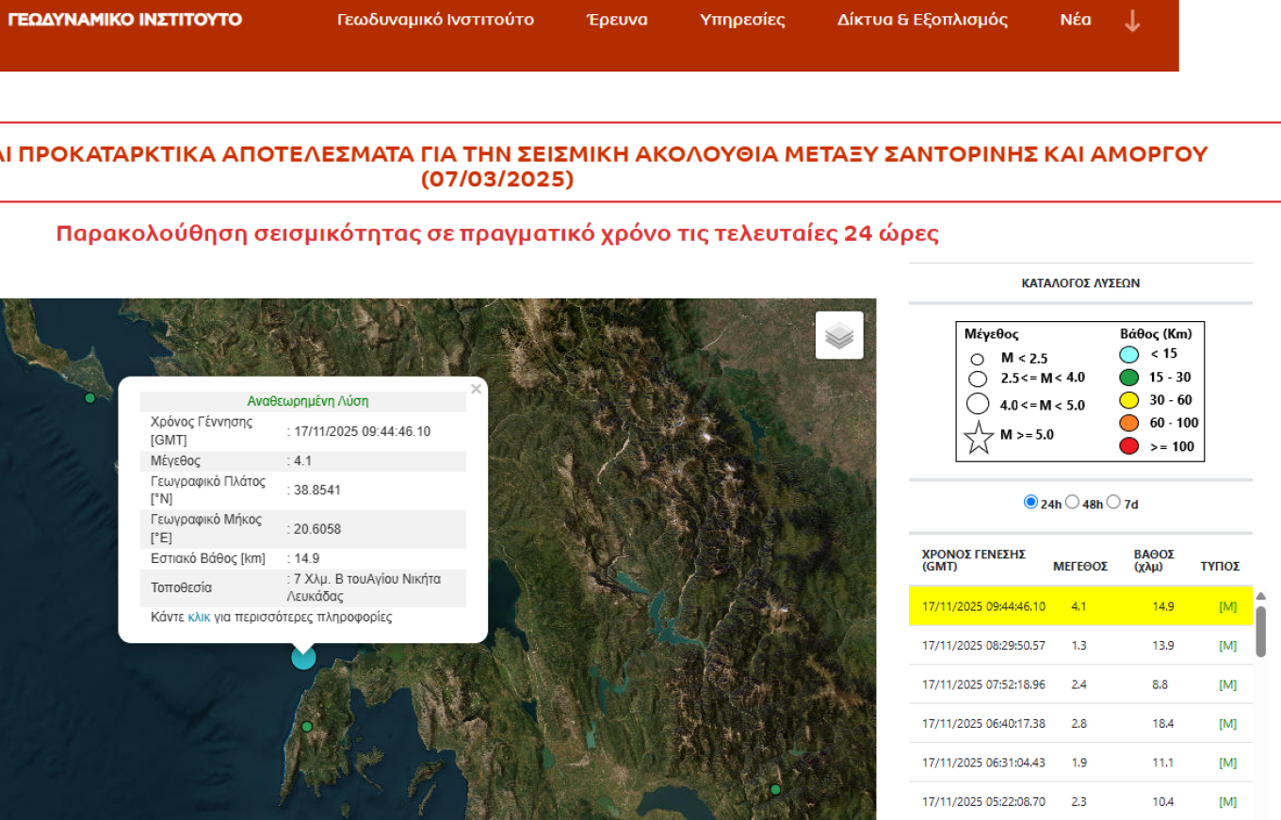The height and width of the screenshot is (820, 1281).
Task: Click the down arrow icon in the red navbar
Action: (1130, 20)
